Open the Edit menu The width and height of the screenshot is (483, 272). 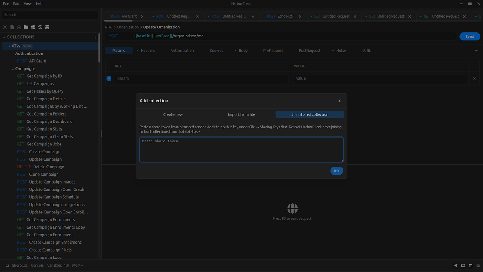pos(16,3)
